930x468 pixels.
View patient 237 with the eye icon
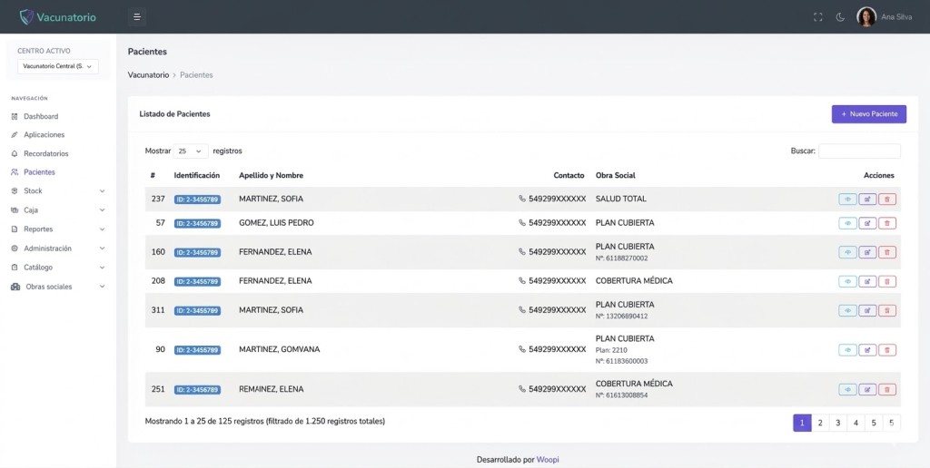click(847, 200)
